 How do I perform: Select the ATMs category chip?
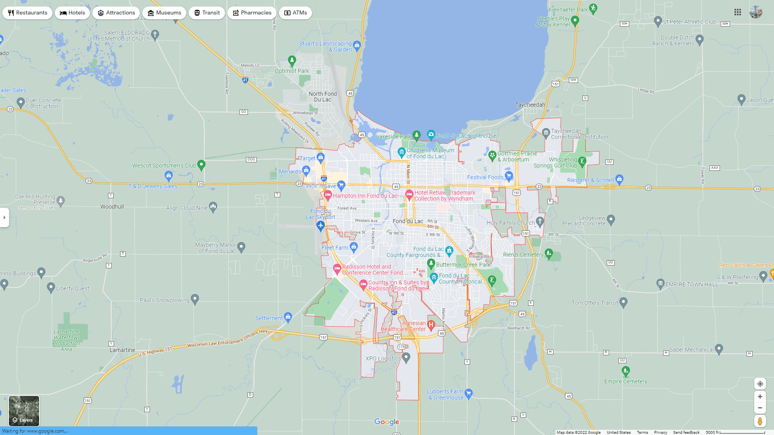(295, 13)
